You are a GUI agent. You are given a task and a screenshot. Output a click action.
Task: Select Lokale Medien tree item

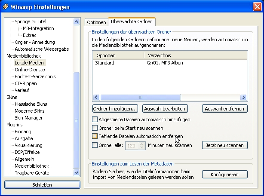29,63
